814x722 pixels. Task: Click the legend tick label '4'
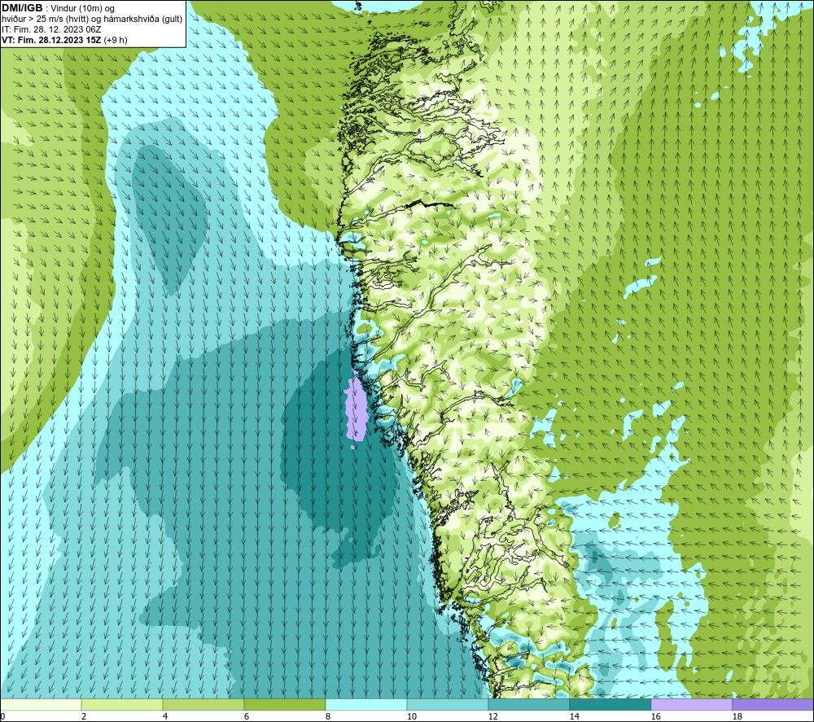(x=165, y=716)
